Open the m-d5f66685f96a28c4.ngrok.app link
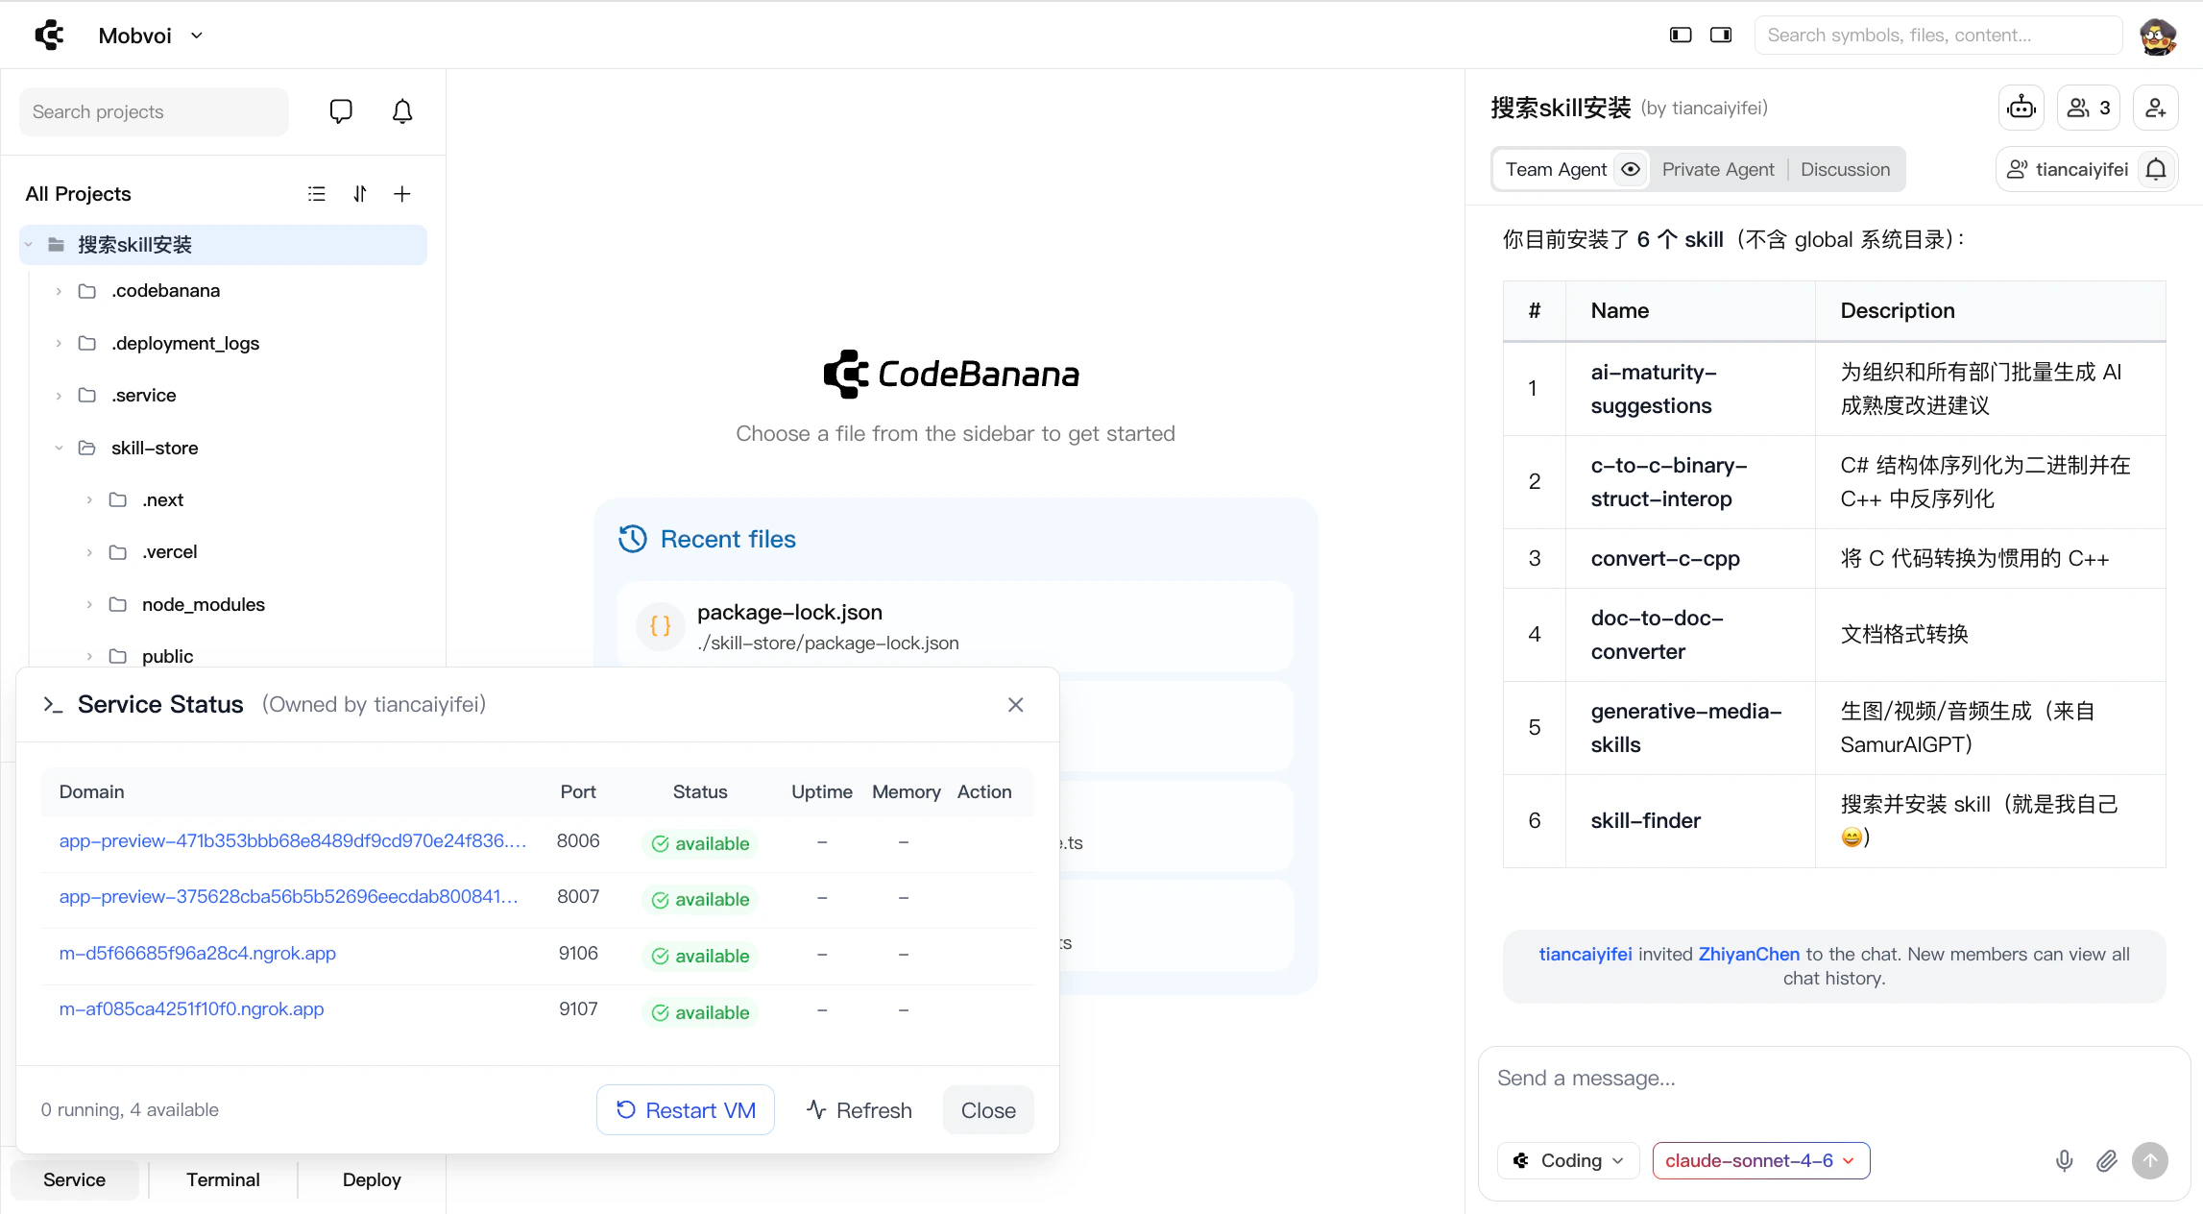Screen dimensions: 2203x1214 click(198, 953)
